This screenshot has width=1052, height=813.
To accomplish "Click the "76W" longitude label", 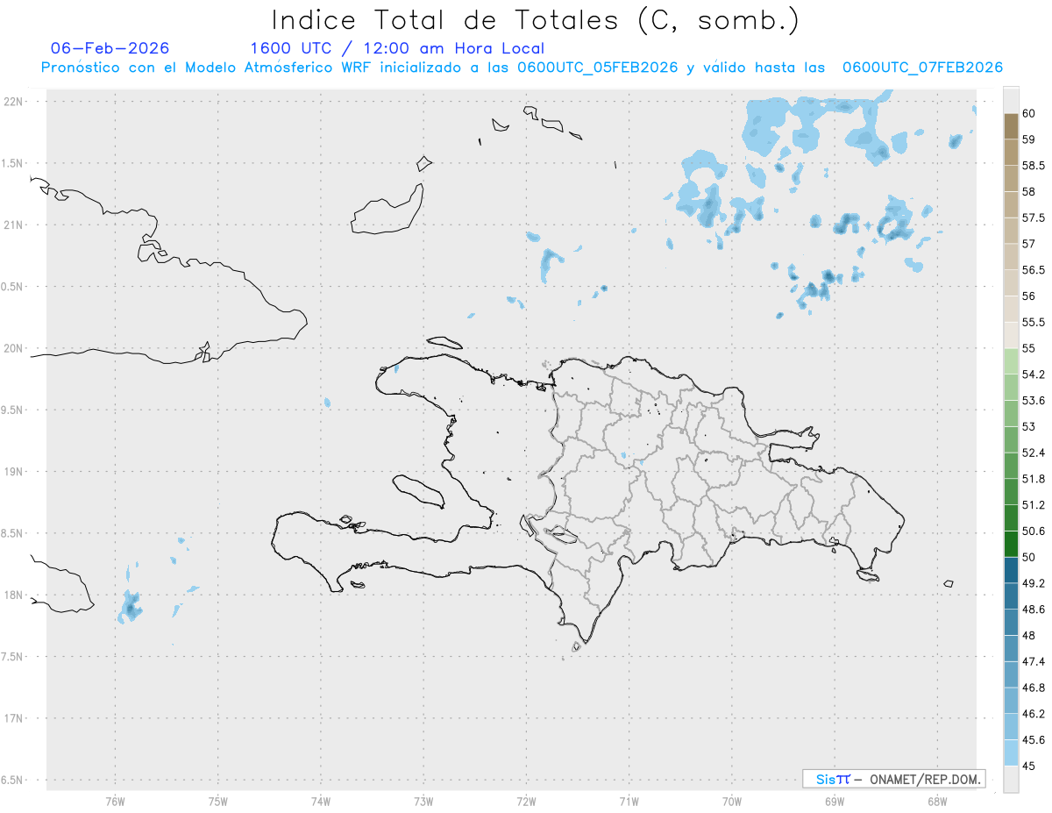I will [115, 801].
